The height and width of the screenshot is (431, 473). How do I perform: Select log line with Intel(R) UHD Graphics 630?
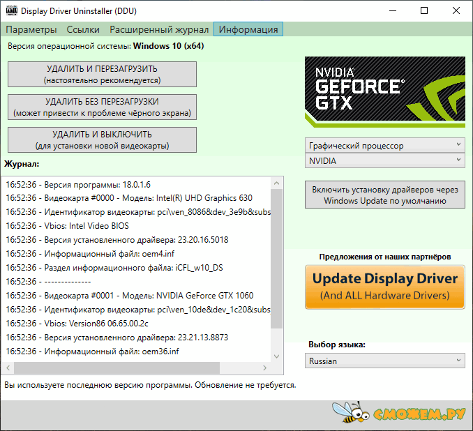point(129,198)
